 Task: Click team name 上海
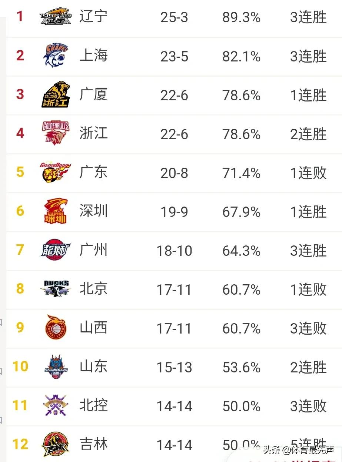[93, 56]
